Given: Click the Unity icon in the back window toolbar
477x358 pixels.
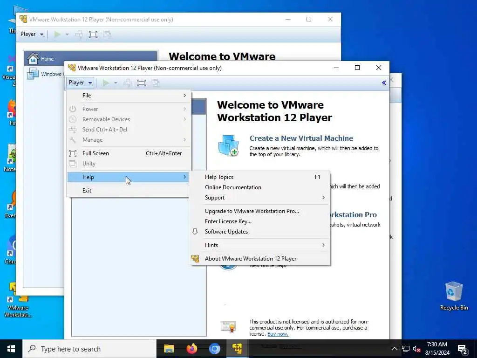Looking at the screenshot, I should (107, 34).
